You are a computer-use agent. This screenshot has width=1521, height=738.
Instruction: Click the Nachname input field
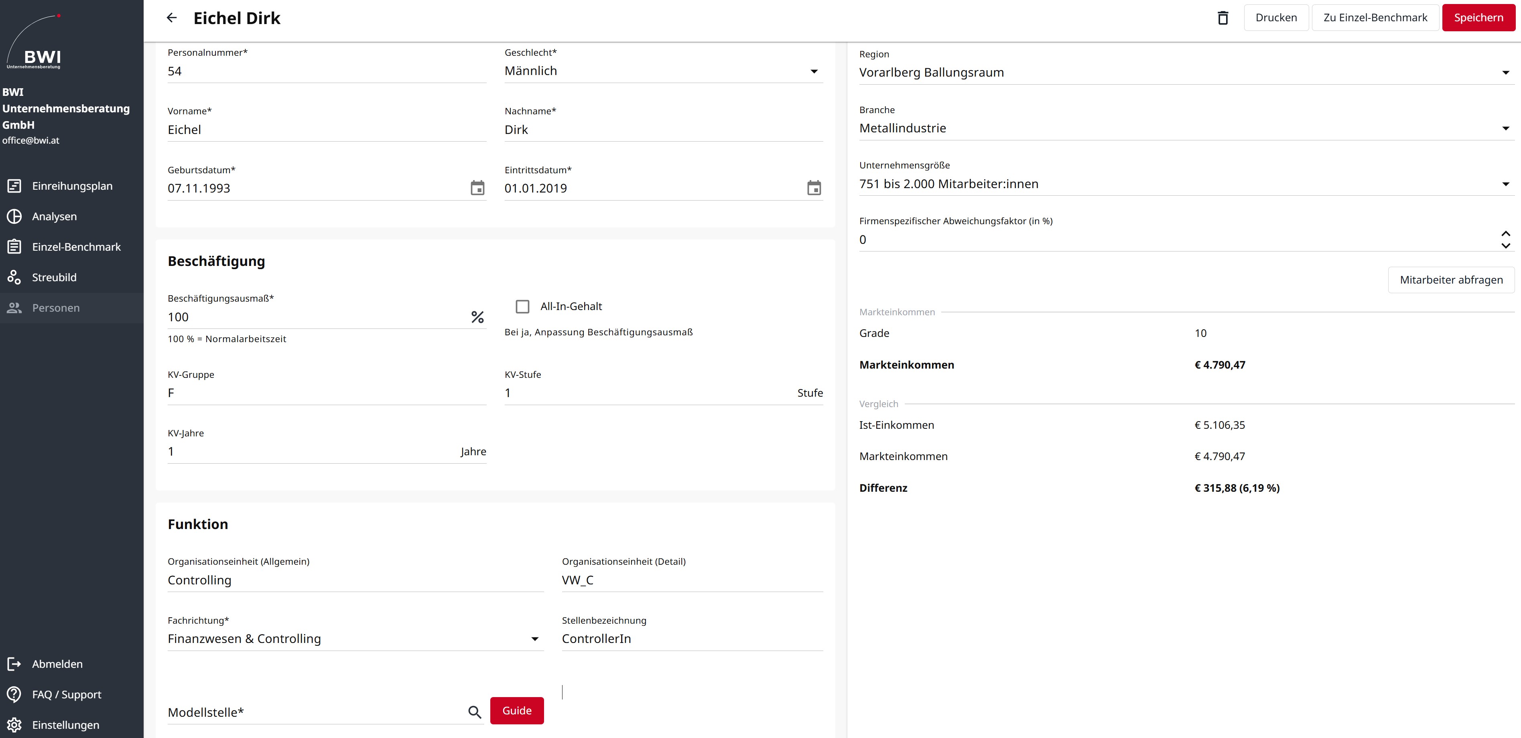coord(664,130)
